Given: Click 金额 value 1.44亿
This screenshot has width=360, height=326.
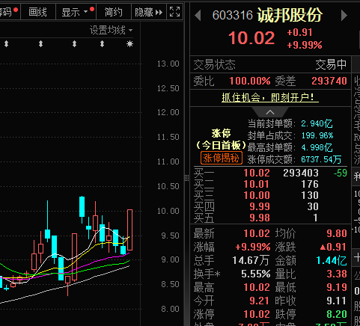Looking at the screenshot, I should [332, 260].
